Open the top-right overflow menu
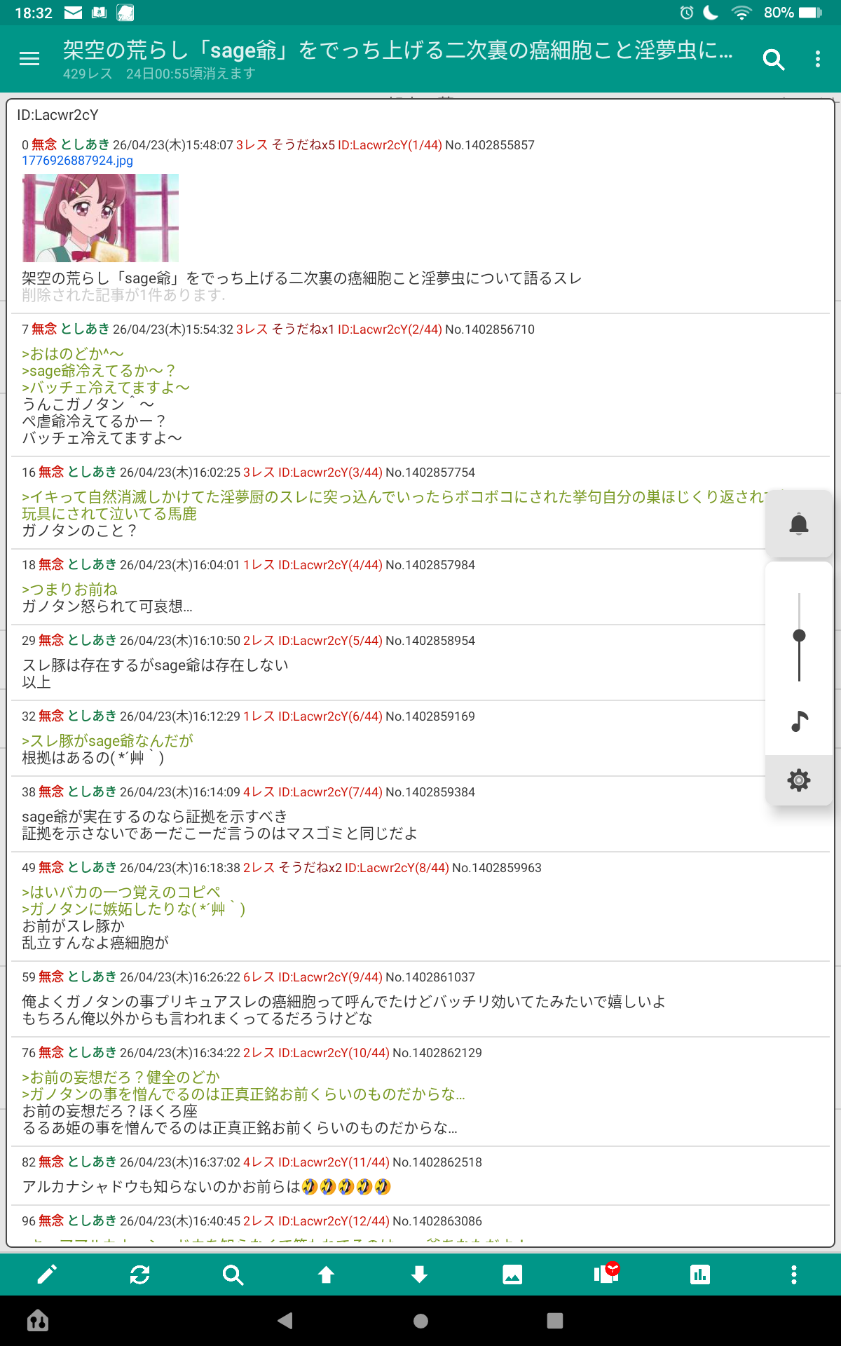The height and width of the screenshot is (1346, 841). click(817, 60)
